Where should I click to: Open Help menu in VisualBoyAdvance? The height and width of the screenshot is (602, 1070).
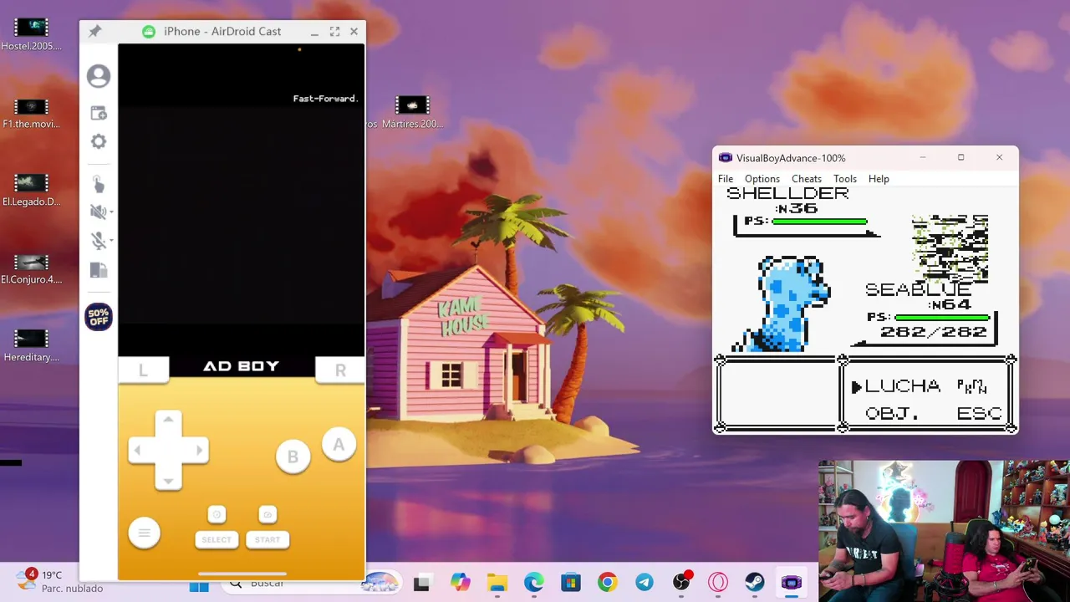tap(879, 179)
